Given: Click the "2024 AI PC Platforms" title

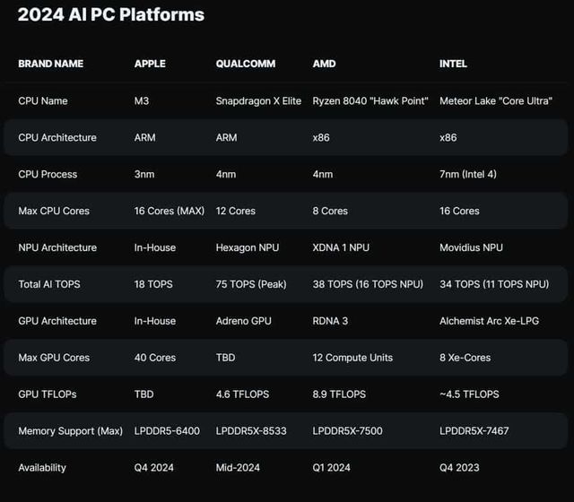Looking at the screenshot, I should coord(111,15).
